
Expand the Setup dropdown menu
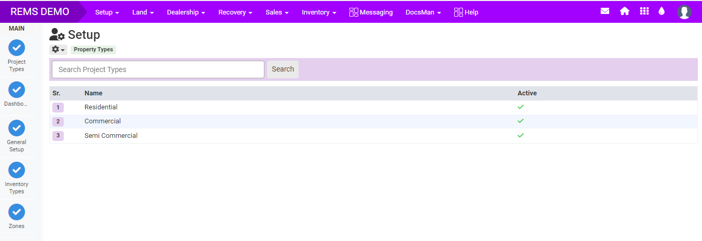coord(107,12)
